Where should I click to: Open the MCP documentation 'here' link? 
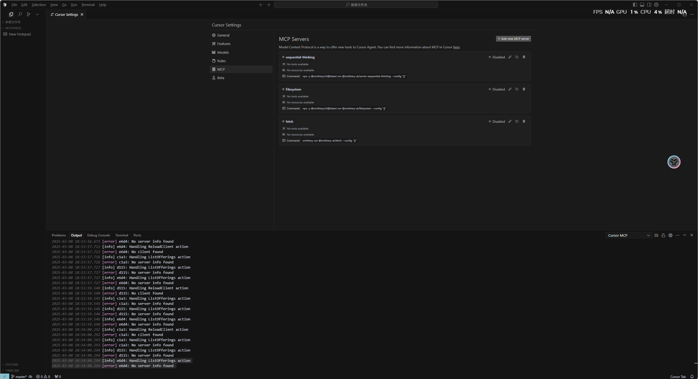456,47
